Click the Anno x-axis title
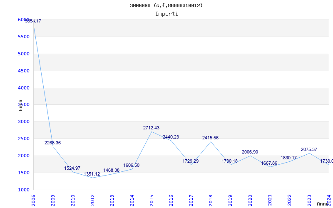Image resolution: width=333 pixels, height=208 pixels. tap(323, 204)
